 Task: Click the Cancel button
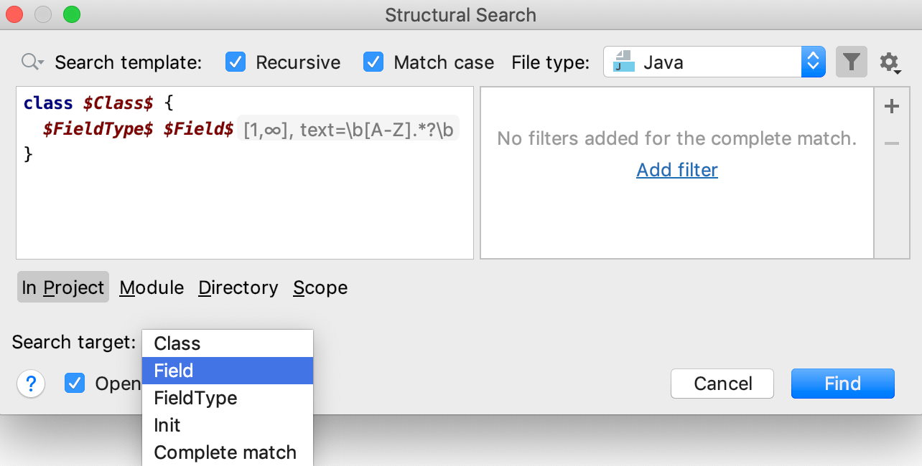(x=722, y=384)
